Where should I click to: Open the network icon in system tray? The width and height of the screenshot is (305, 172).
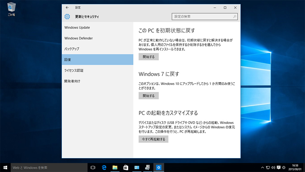(268, 168)
